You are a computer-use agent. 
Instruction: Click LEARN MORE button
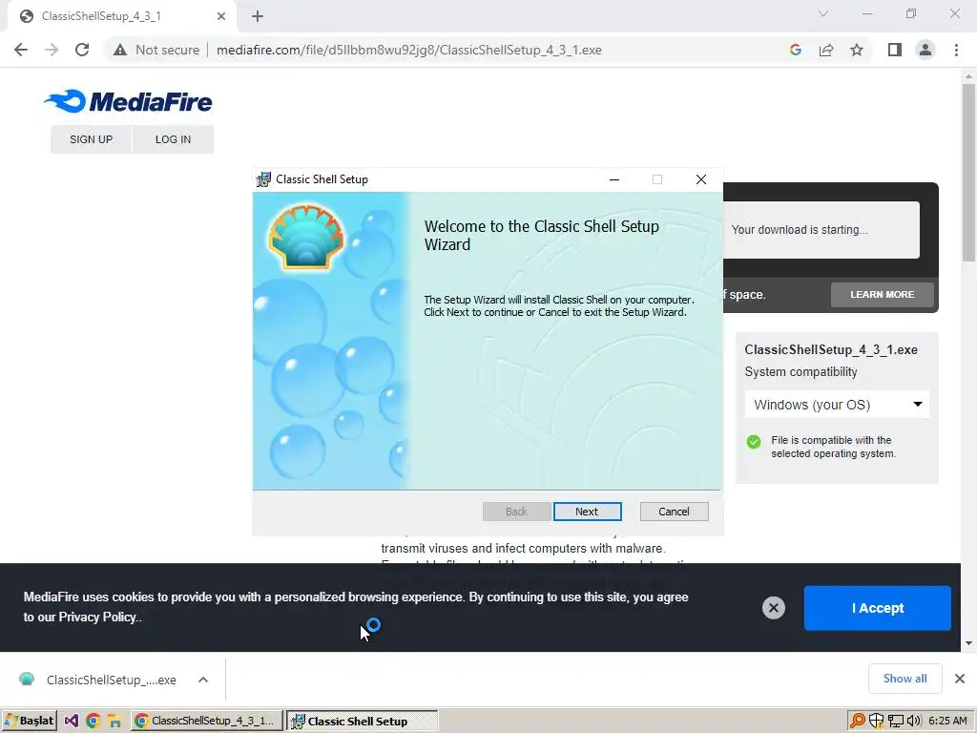coord(883,294)
